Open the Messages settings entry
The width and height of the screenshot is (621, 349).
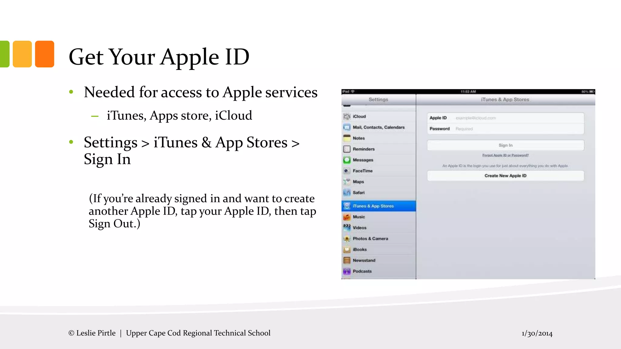(379, 160)
